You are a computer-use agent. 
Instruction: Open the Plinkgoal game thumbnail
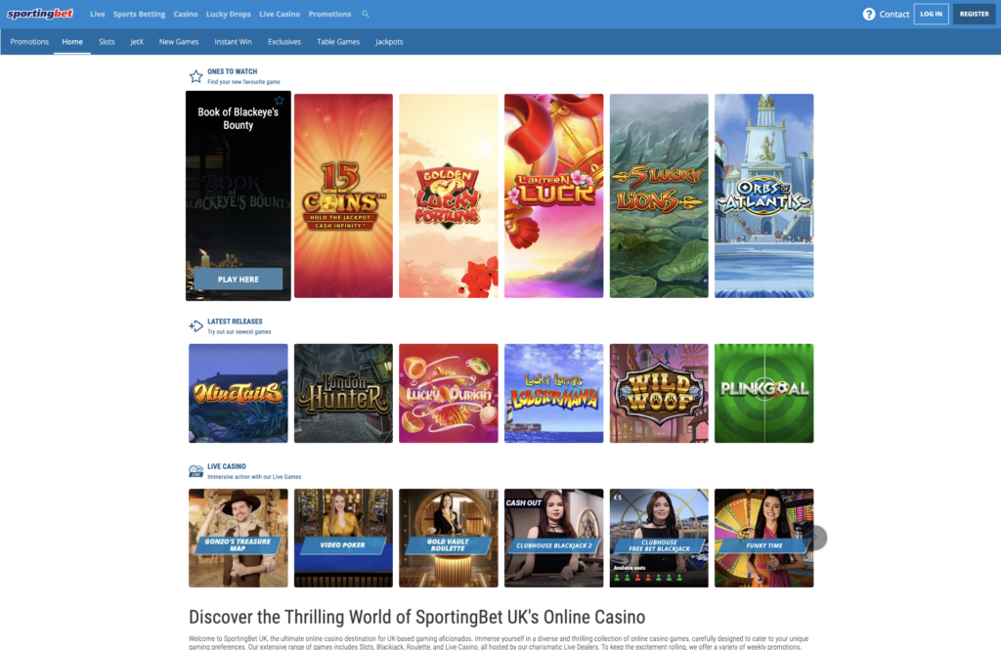pos(763,393)
